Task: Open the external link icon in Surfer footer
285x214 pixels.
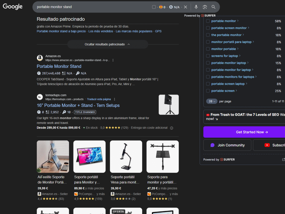Action: 283,160
